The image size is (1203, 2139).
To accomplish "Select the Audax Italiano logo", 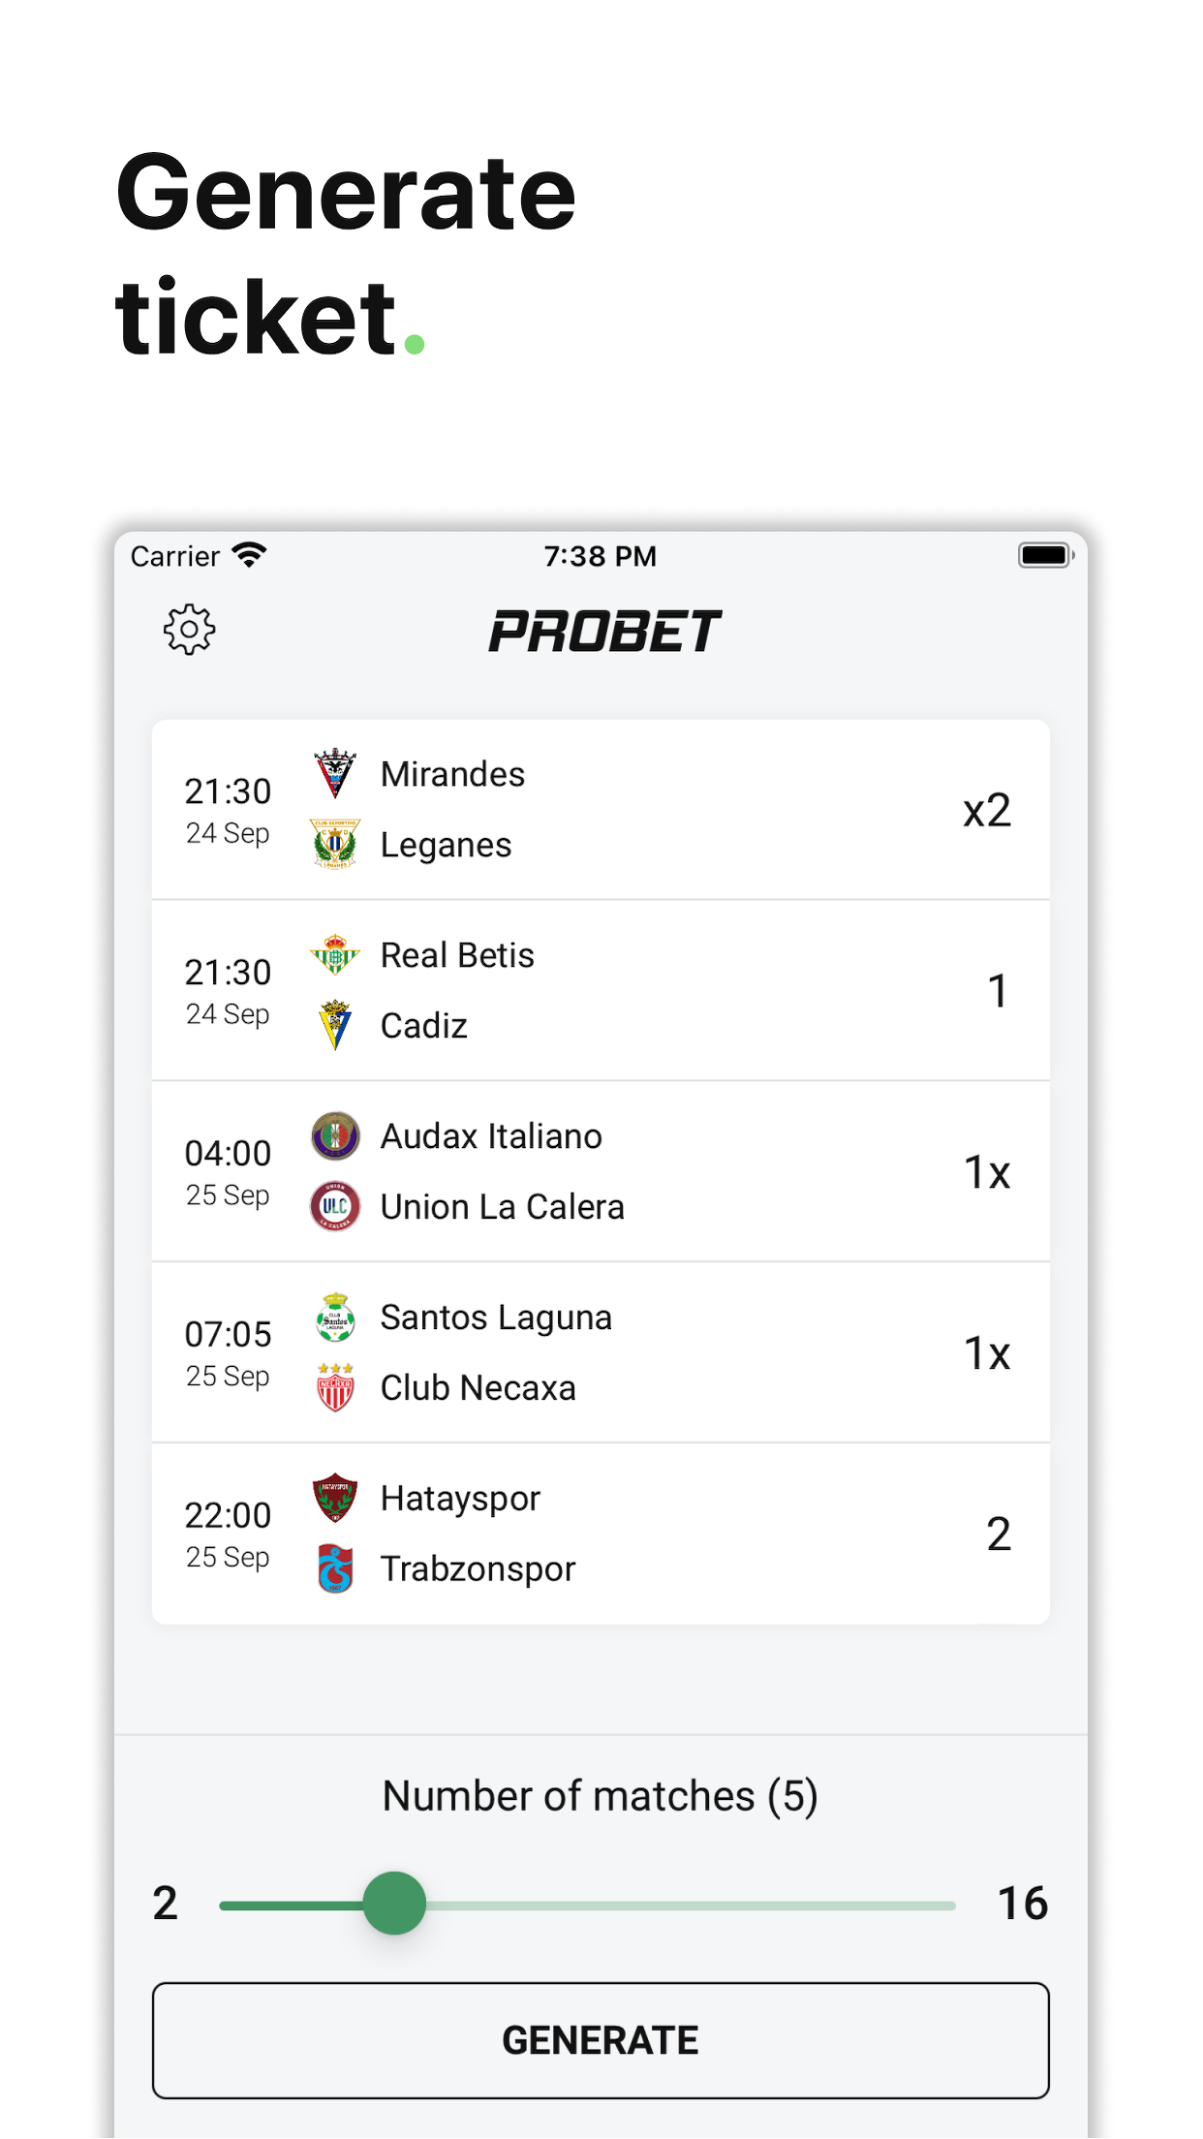I will click(335, 1135).
